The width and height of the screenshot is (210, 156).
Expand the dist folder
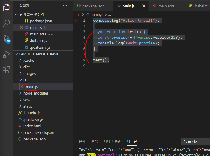pos(20,67)
